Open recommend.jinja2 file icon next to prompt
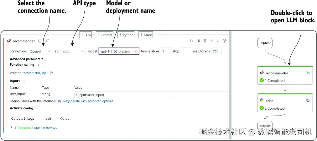 (51, 73)
